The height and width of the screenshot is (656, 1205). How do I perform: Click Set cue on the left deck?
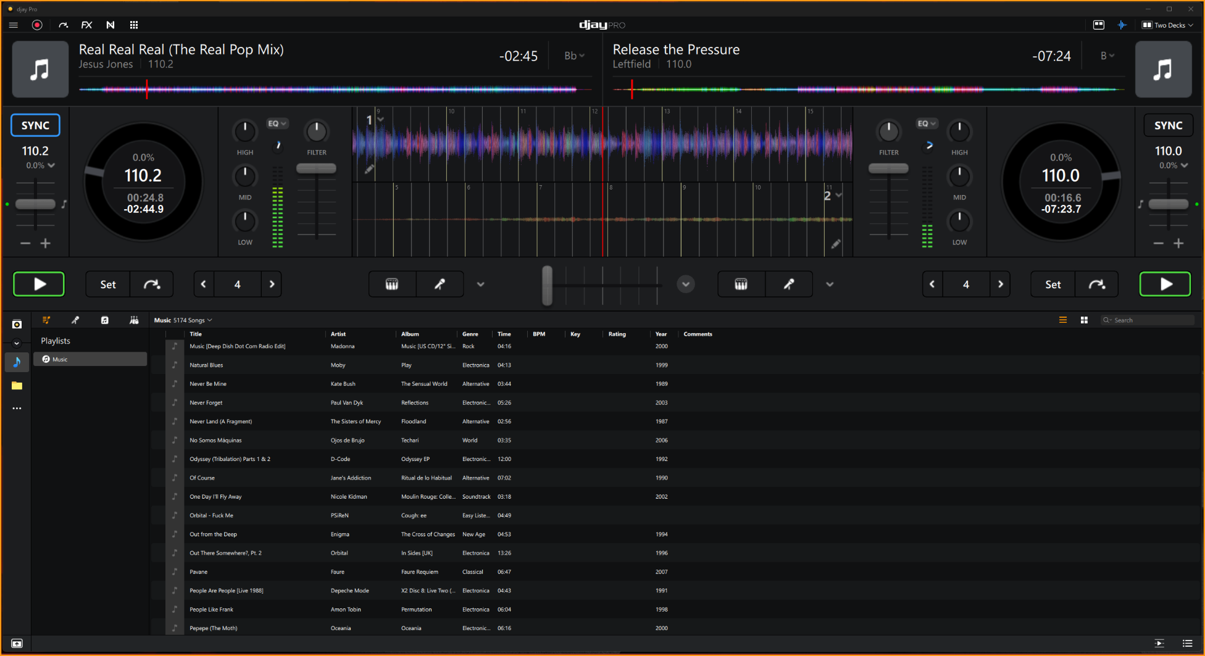(x=108, y=284)
